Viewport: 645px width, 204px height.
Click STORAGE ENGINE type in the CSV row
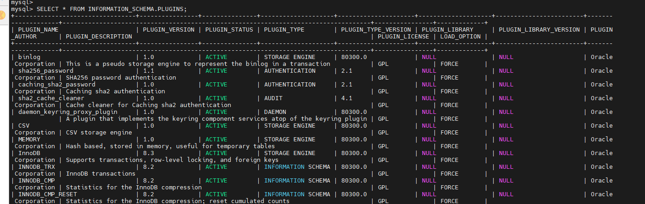tap(290, 126)
